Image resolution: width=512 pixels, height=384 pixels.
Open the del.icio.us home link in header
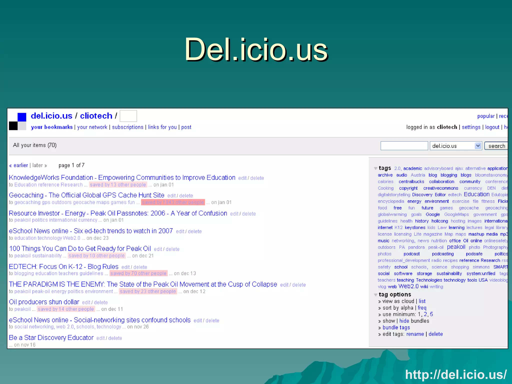51,116
